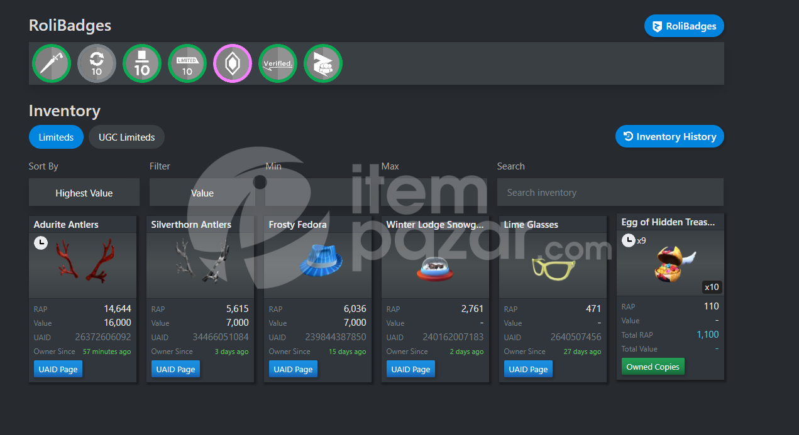The image size is (799, 435).
Task: Open Inventory History
Action: coord(670,136)
